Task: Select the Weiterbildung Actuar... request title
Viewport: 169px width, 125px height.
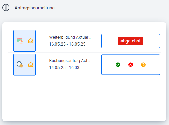Action: click(x=70, y=37)
